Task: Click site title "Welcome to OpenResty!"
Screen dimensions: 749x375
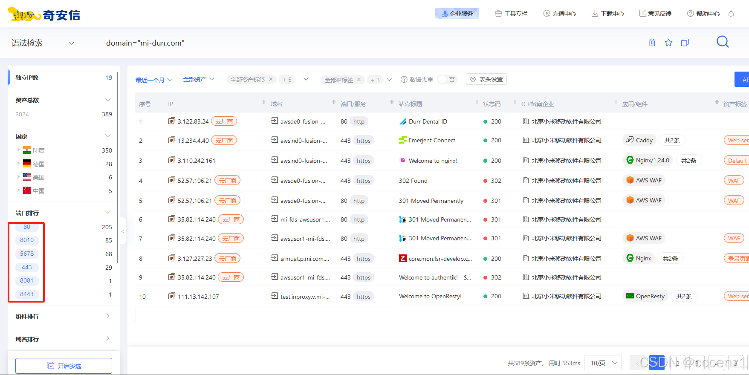Action: pos(430,296)
